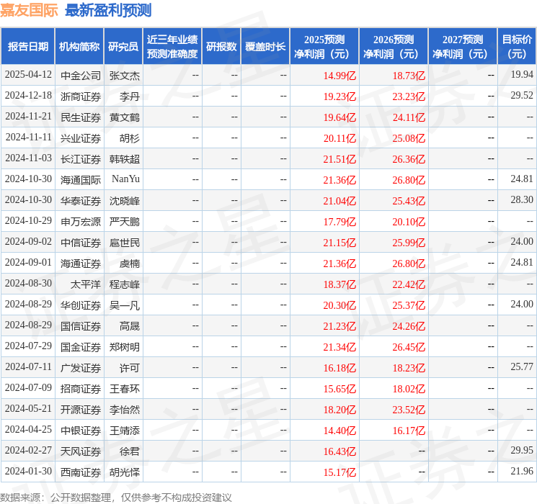Viewport: 537px width, 504px height.
Task: Select institution 长江证券
Action: 81,159
